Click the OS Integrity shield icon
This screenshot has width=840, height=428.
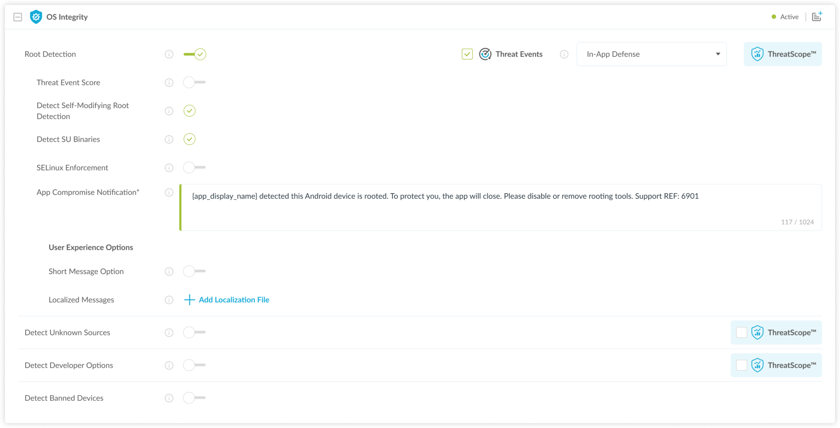point(36,17)
